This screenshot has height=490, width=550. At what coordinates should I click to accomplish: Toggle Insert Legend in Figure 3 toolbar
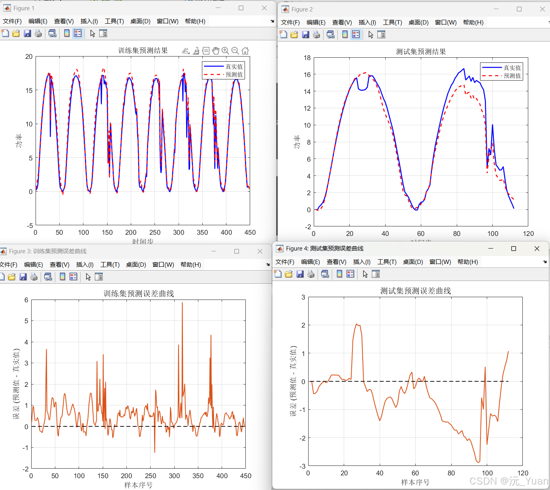[73, 277]
